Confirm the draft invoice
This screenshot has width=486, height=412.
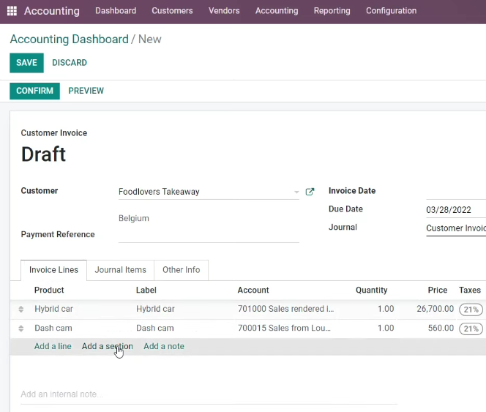[34, 91]
